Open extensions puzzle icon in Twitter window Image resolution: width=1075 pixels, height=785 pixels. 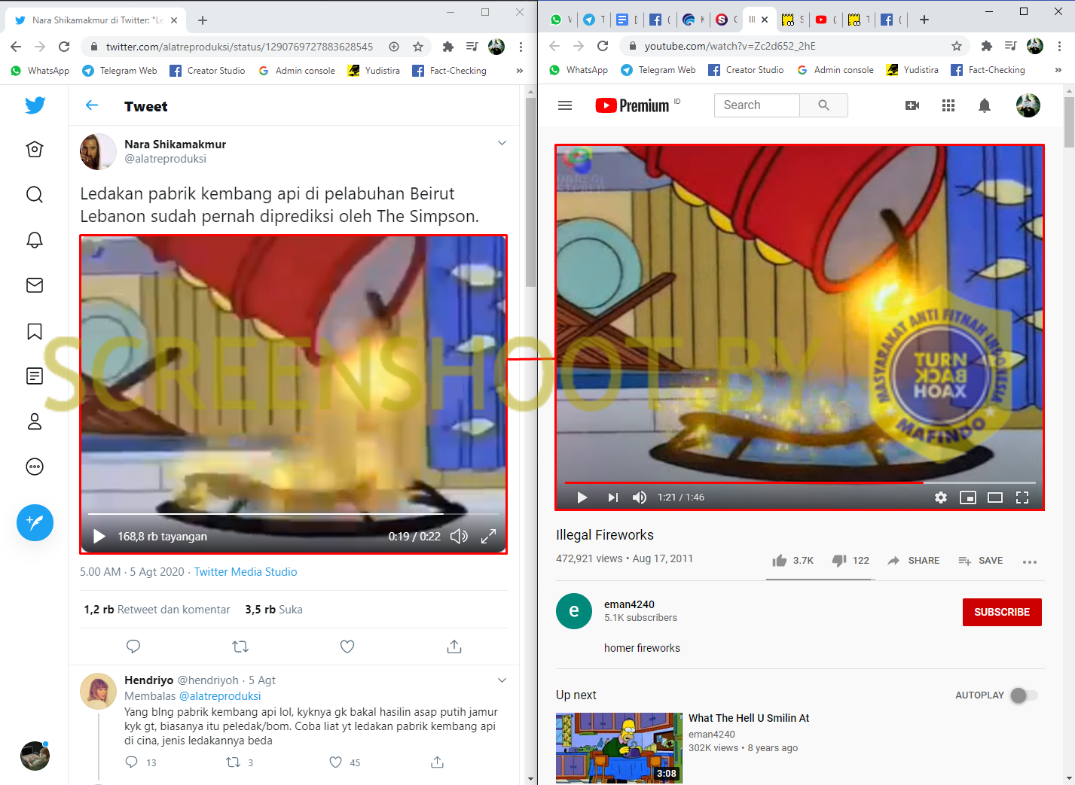(x=448, y=47)
